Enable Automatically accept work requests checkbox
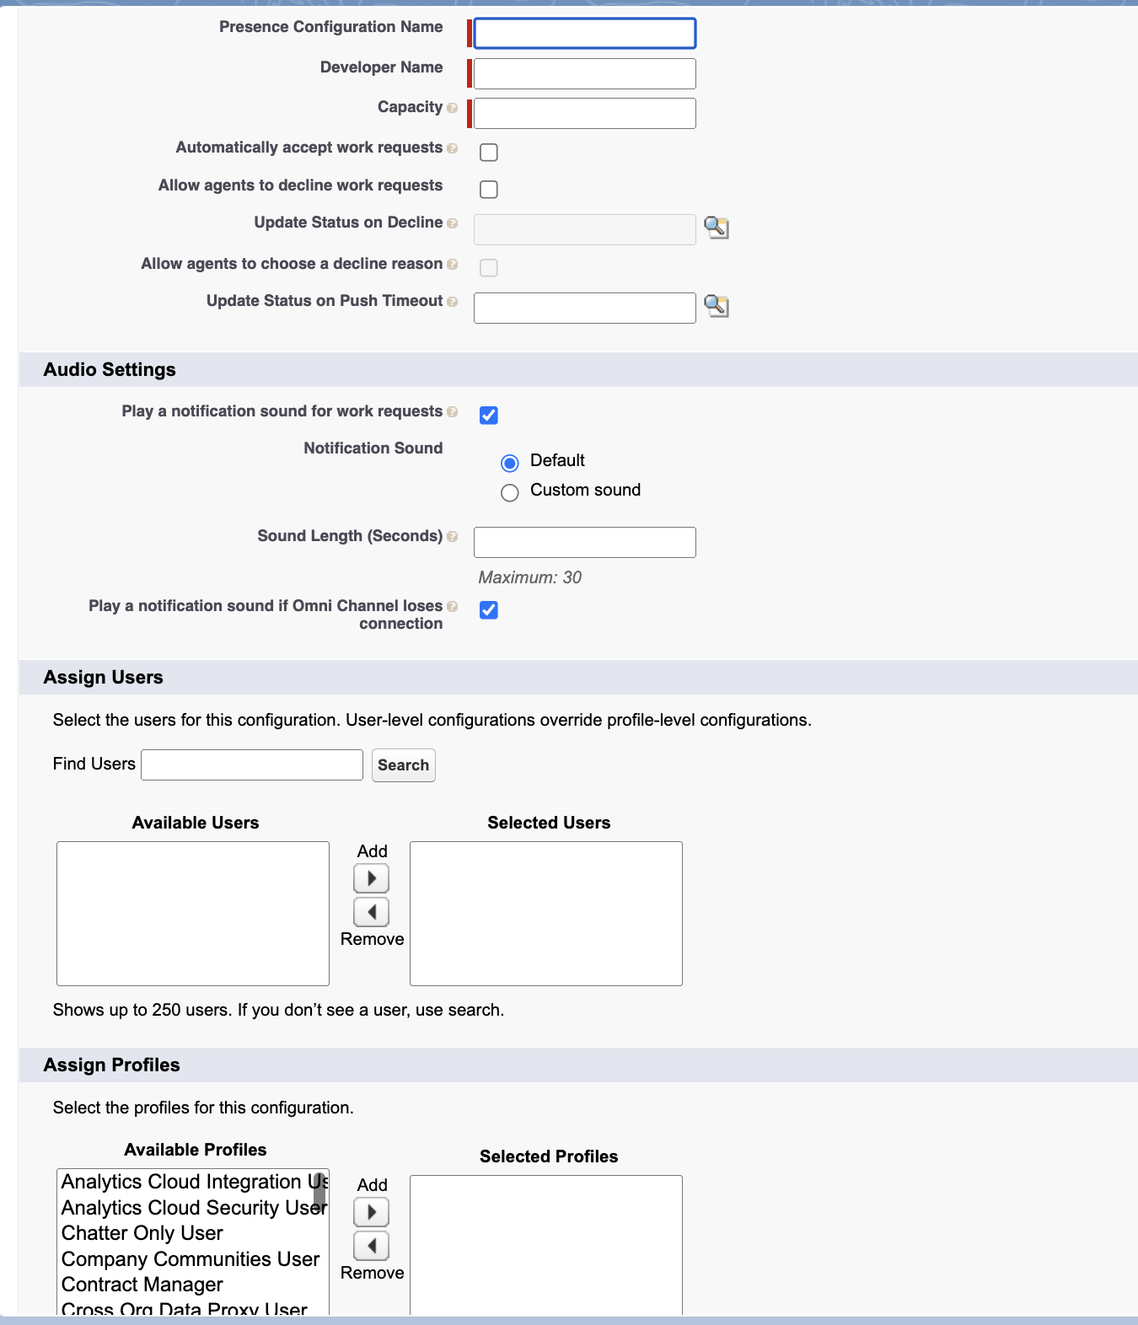 pyautogui.click(x=489, y=153)
